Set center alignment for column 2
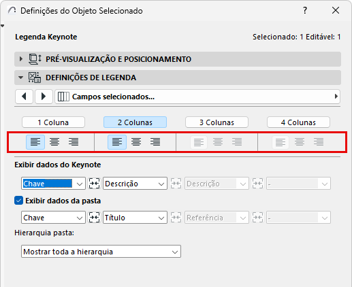The height and width of the screenshot is (287, 352). pyautogui.click(x=136, y=142)
